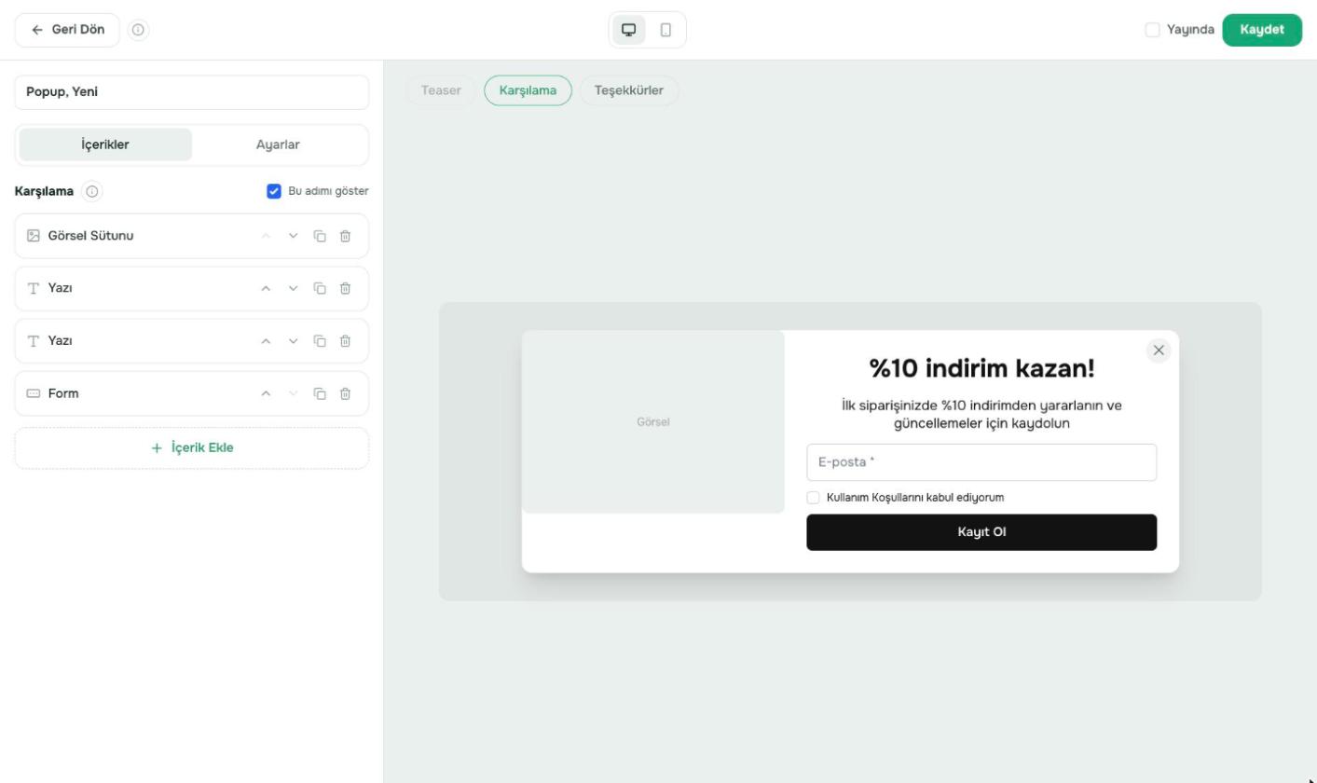
Task: Duplicate the Görsel Sütunu block
Action: [x=320, y=236]
